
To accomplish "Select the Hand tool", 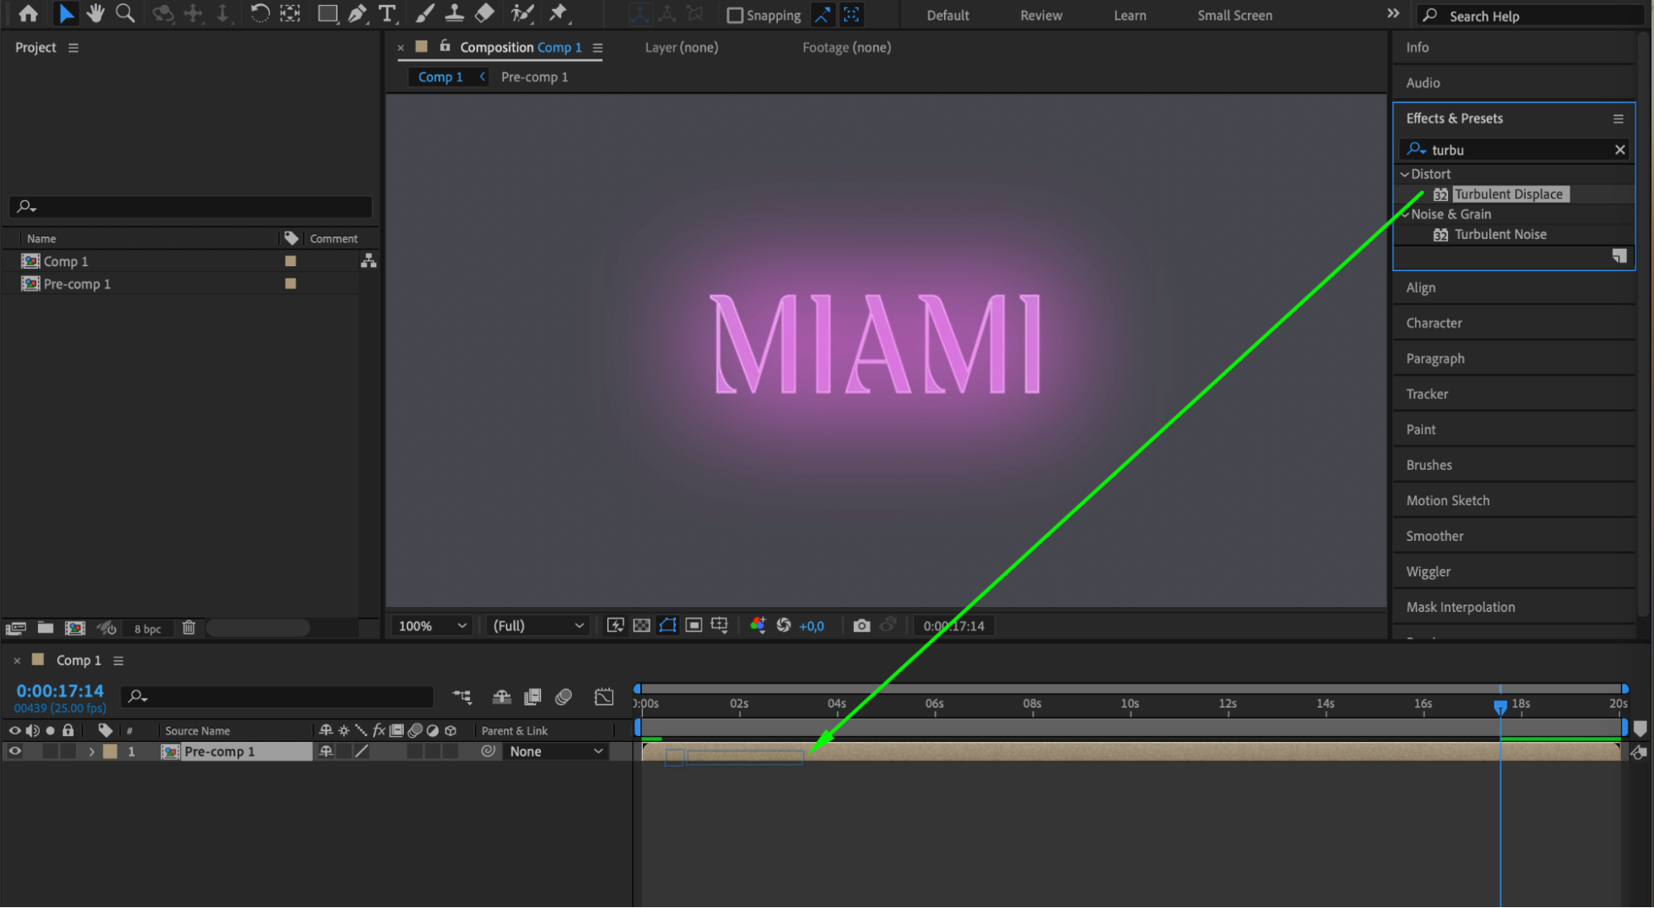I will pos(96,13).
